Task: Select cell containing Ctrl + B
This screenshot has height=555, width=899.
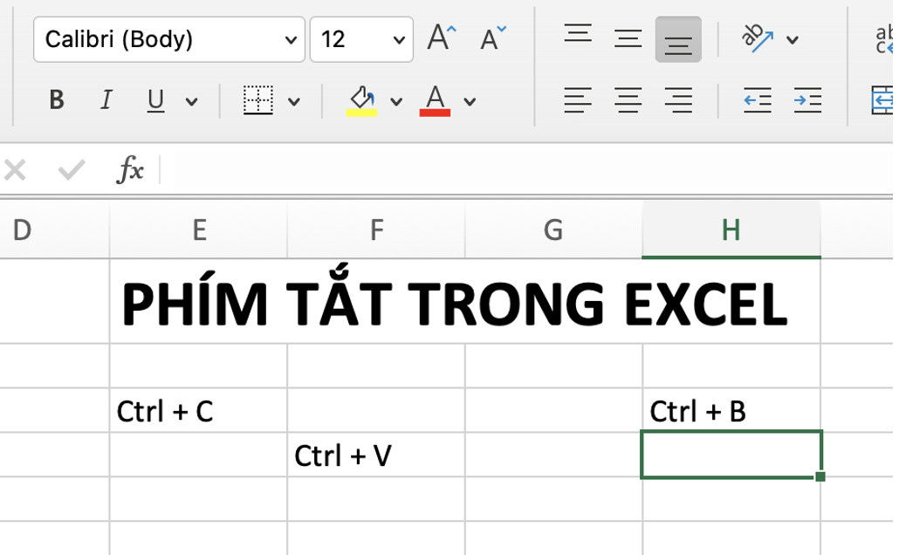Action: click(x=731, y=410)
